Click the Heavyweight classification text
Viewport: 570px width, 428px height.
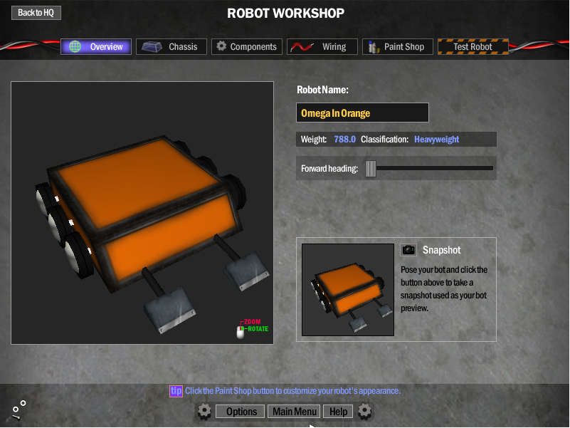(x=437, y=140)
